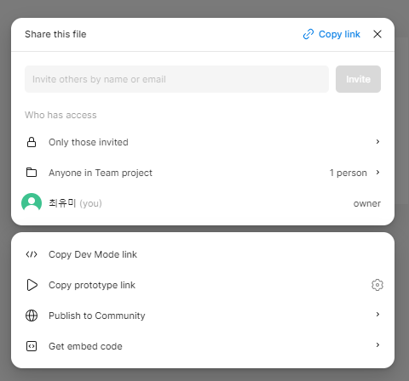The width and height of the screenshot is (409, 381).
Task: Click the Invite button
Action: coord(358,79)
